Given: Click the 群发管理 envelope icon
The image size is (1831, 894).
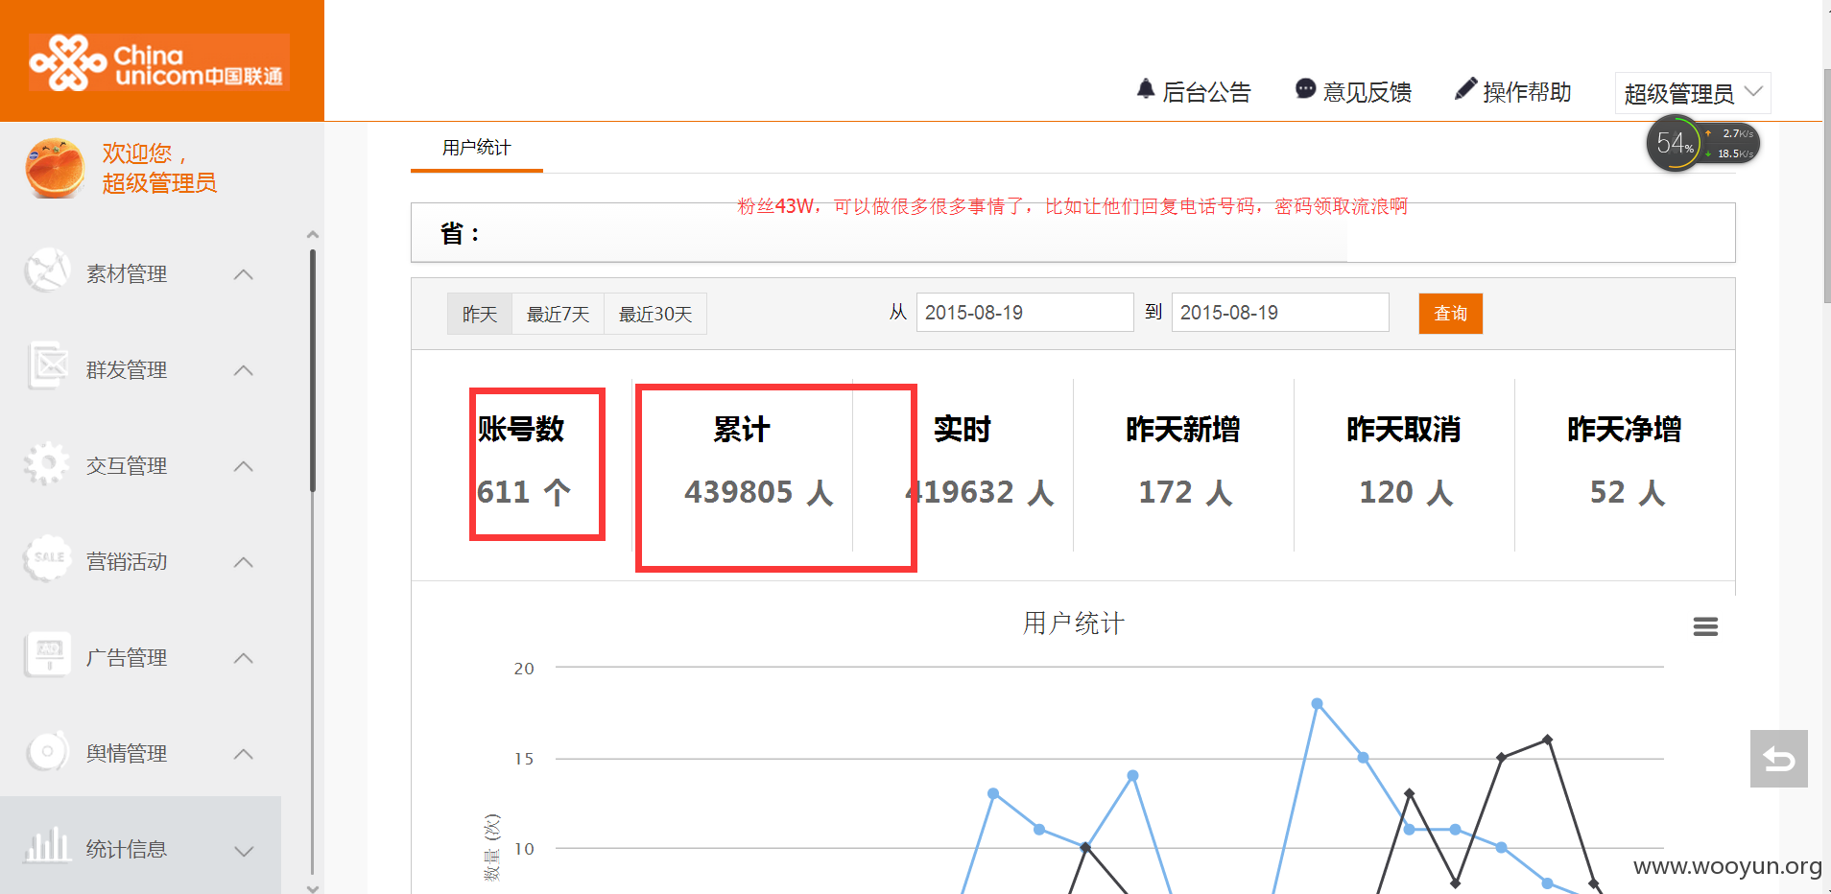Looking at the screenshot, I should pos(47,366).
